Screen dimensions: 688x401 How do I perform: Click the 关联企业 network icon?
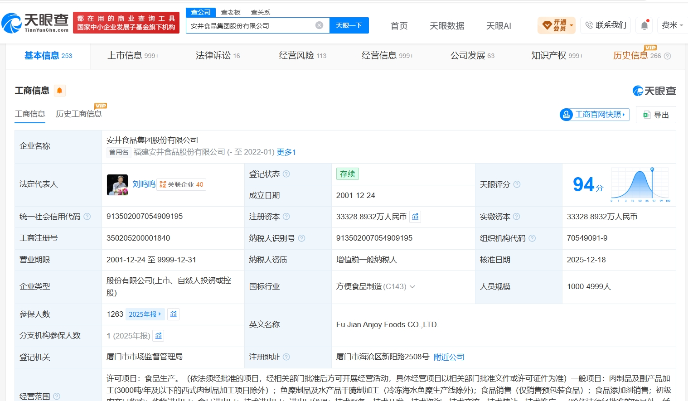(x=163, y=184)
